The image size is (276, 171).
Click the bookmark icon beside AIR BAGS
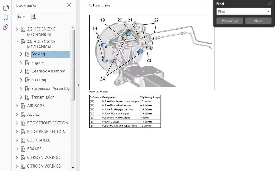(23, 106)
